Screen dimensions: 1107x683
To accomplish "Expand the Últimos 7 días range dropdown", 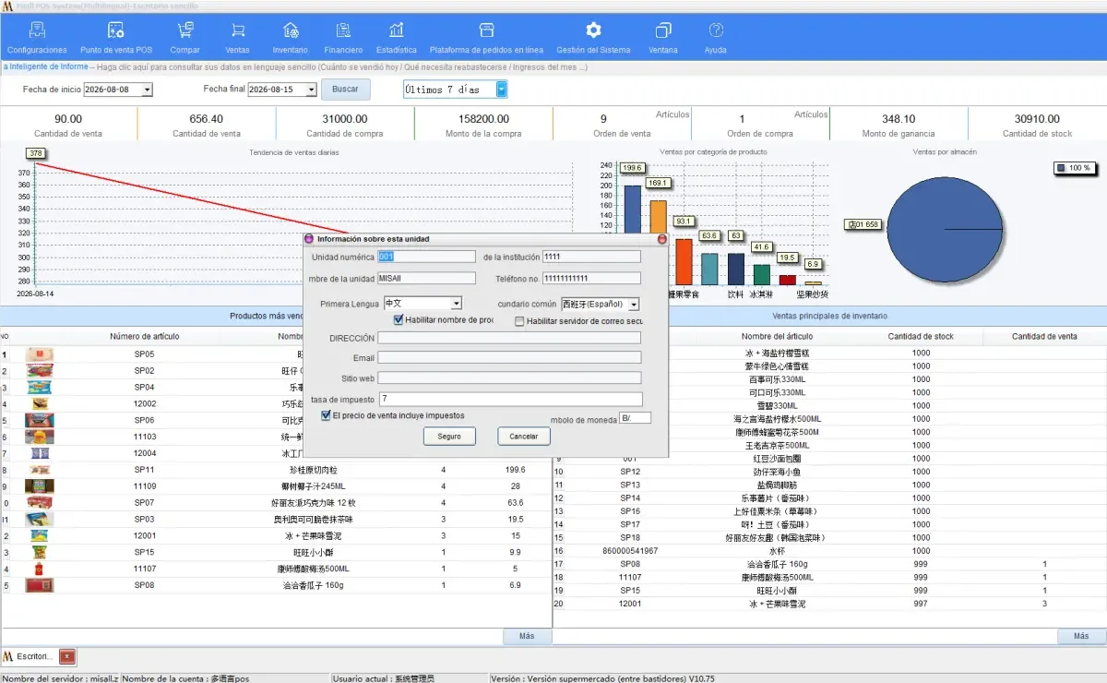I will click(502, 90).
